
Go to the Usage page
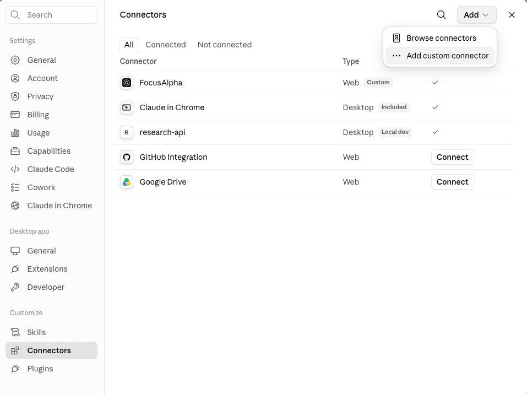(x=51, y=133)
